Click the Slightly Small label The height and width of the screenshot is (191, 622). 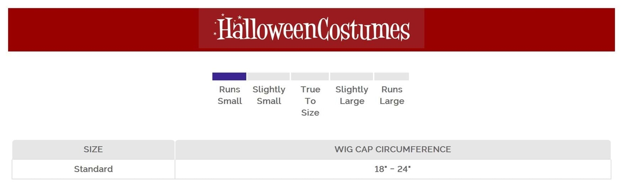(x=269, y=95)
